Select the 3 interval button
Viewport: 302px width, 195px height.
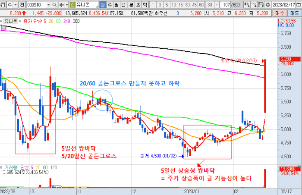point(160,5)
